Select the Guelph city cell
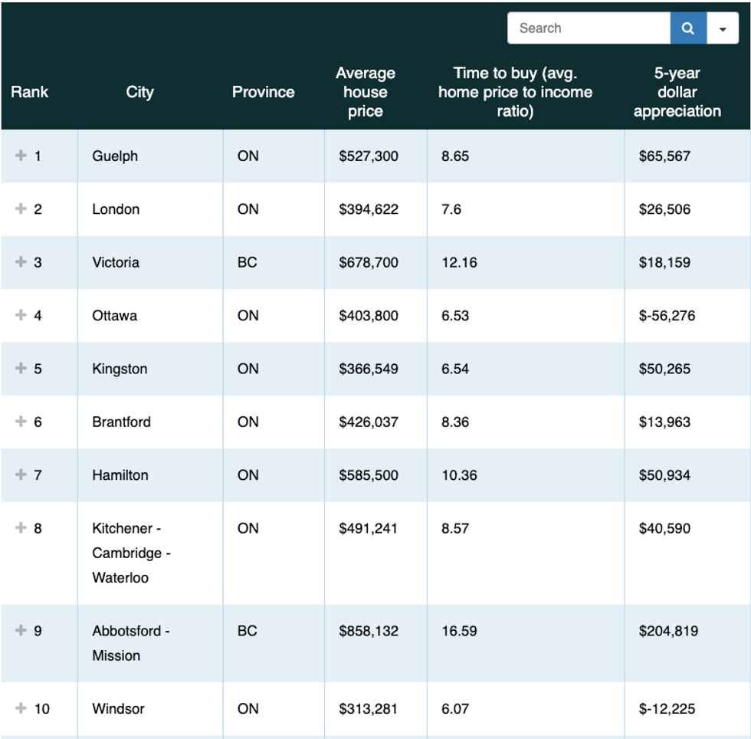The height and width of the screenshot is (739, 751). [x=115, y=156]
